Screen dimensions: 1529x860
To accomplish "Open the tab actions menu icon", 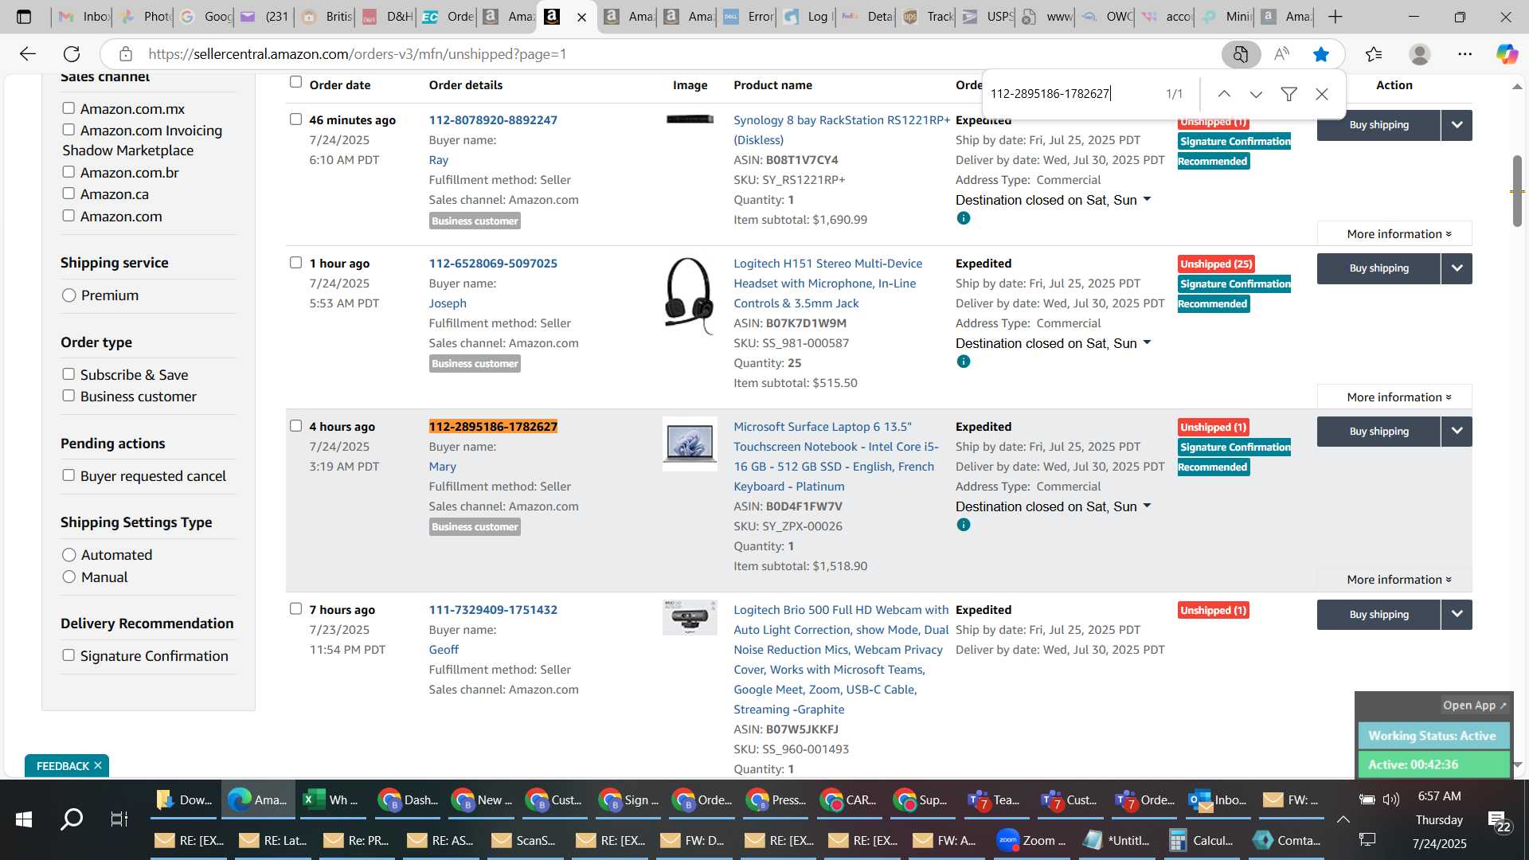I will point(24,17).
